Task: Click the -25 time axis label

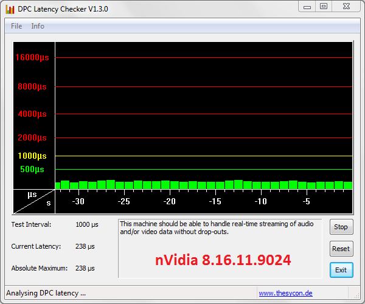Action: point(124,201)
